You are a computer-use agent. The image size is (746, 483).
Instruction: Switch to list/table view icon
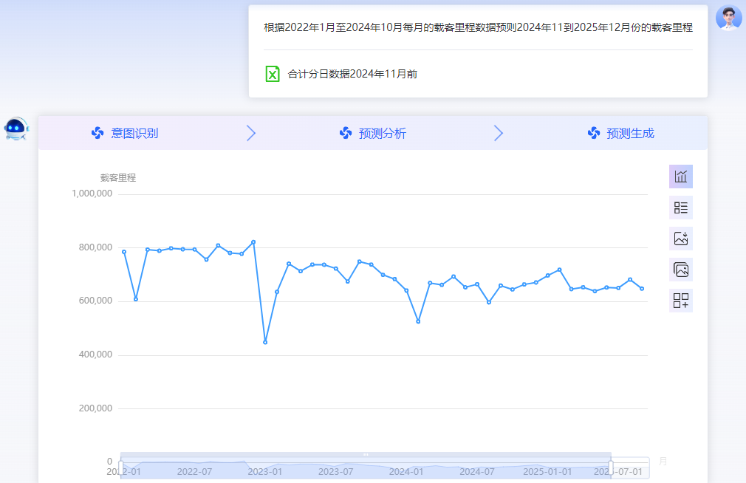point(681,208)
